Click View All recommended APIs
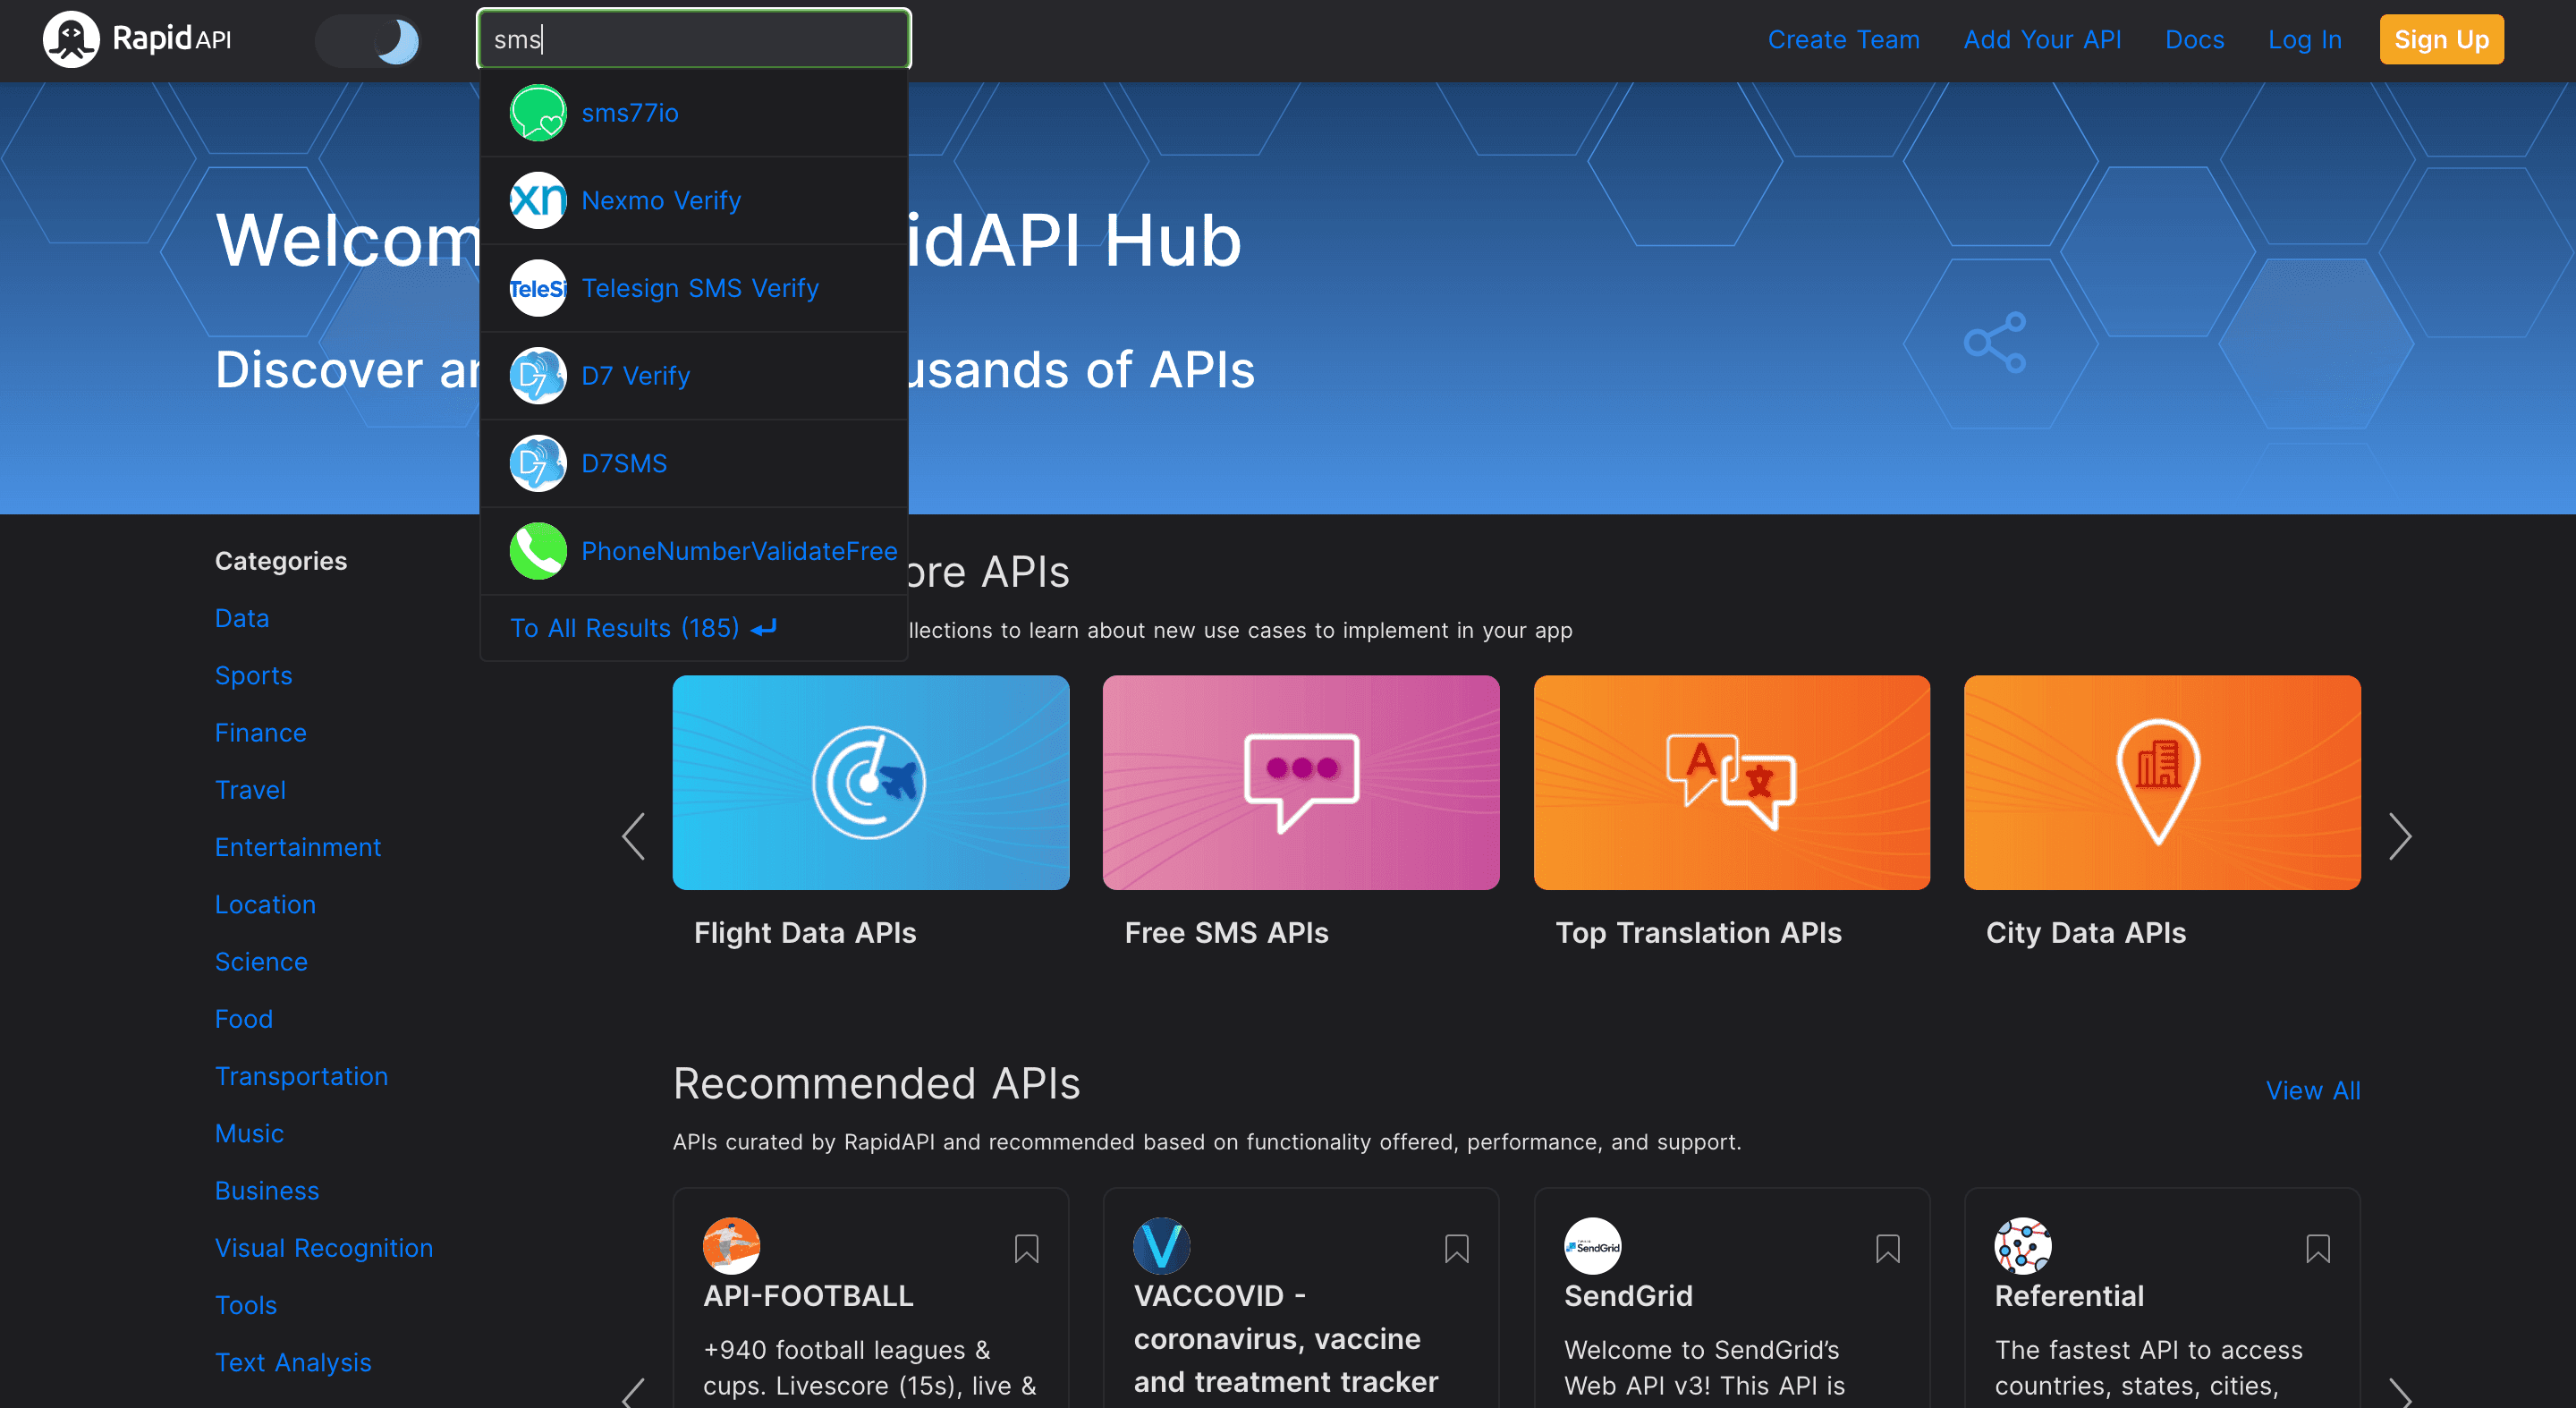 [x=2313, y=1091]
